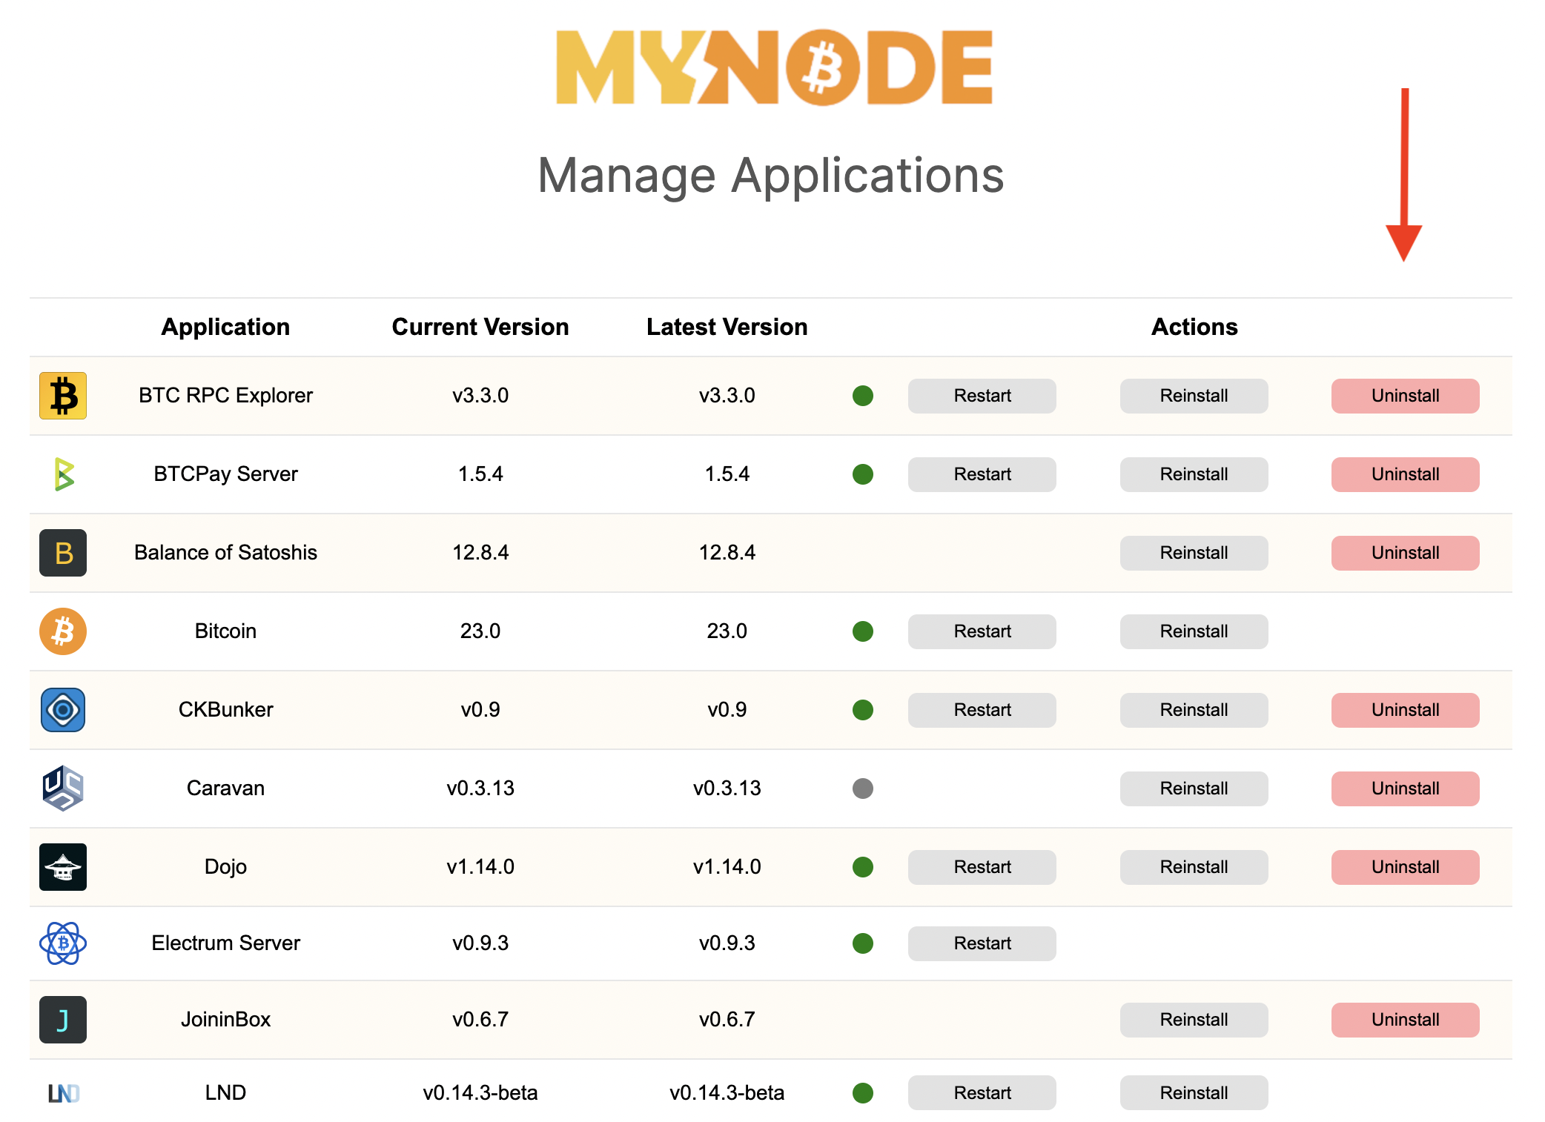Click the Actions column header

pos(1194,327)
